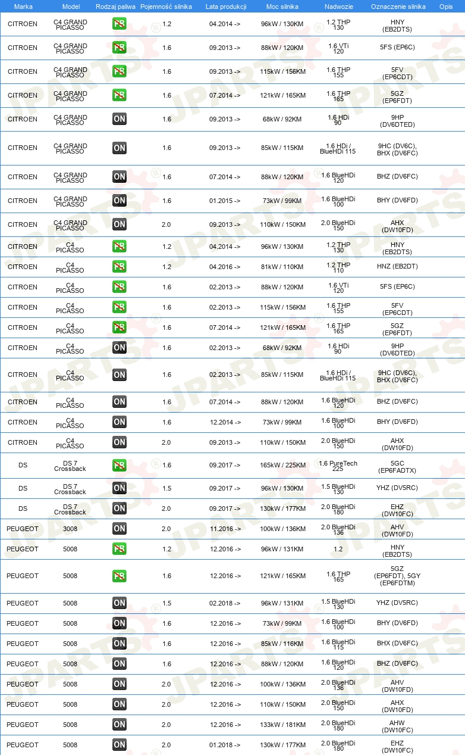This screenshot has width=465, height=755.
Task: Click PB fuel icon in C4 Picasso HNZ row
Action: coord(120,267)
